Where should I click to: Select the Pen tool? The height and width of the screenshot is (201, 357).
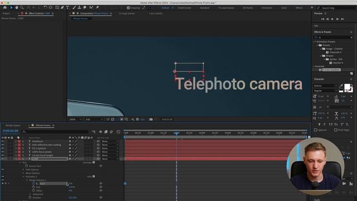point(62,7)
